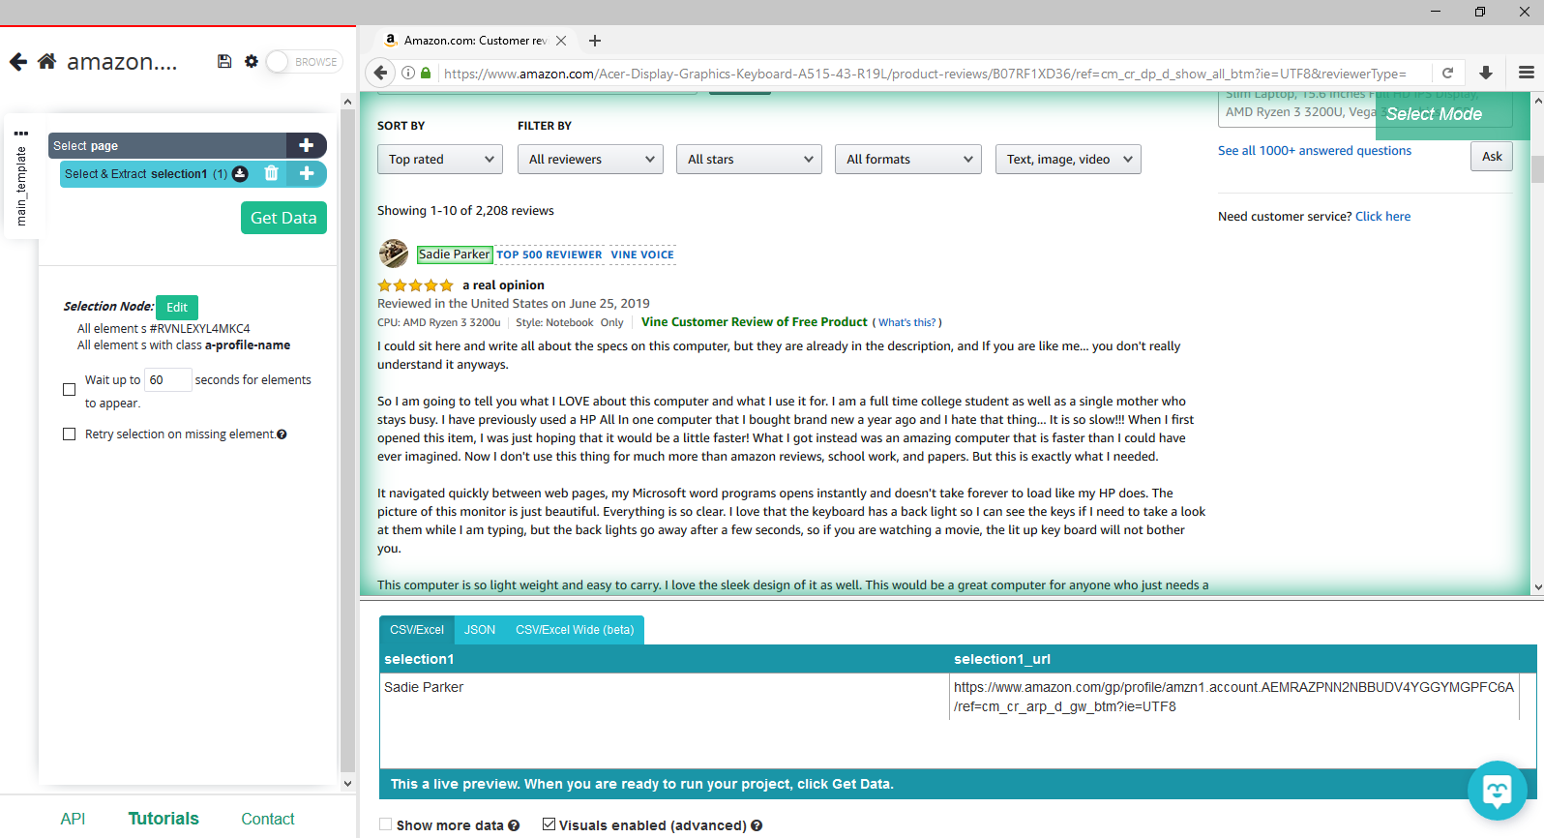The width and height of the screenshot is (1544, 838).
Task: Click the profile URL data cell
Action: point(1233,697)
